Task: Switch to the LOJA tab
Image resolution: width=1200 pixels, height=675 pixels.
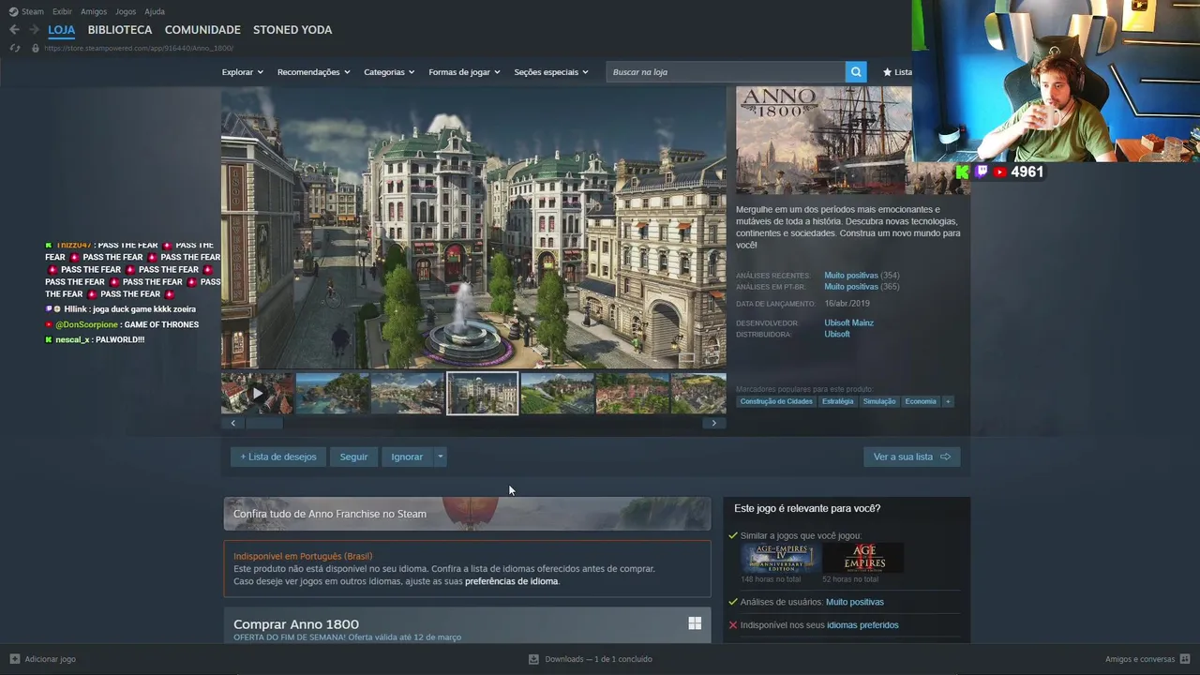Action: coord(61,30)
